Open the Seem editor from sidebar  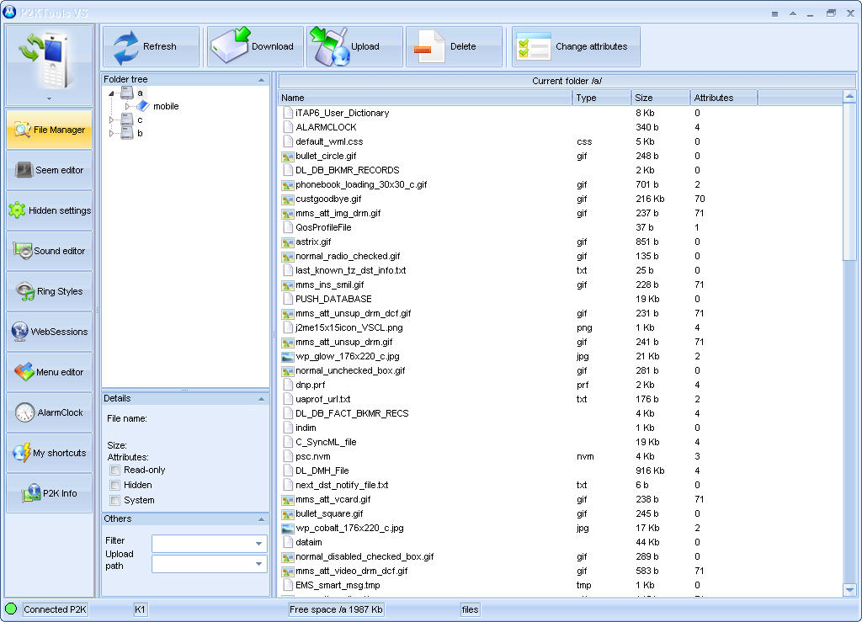pos(49,170)
